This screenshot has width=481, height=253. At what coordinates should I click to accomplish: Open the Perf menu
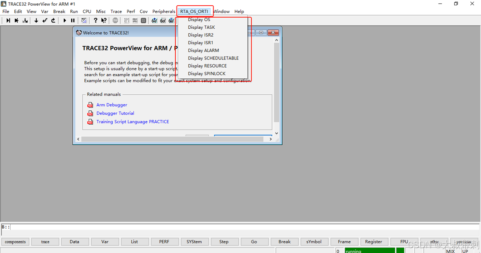coord(131,11)
